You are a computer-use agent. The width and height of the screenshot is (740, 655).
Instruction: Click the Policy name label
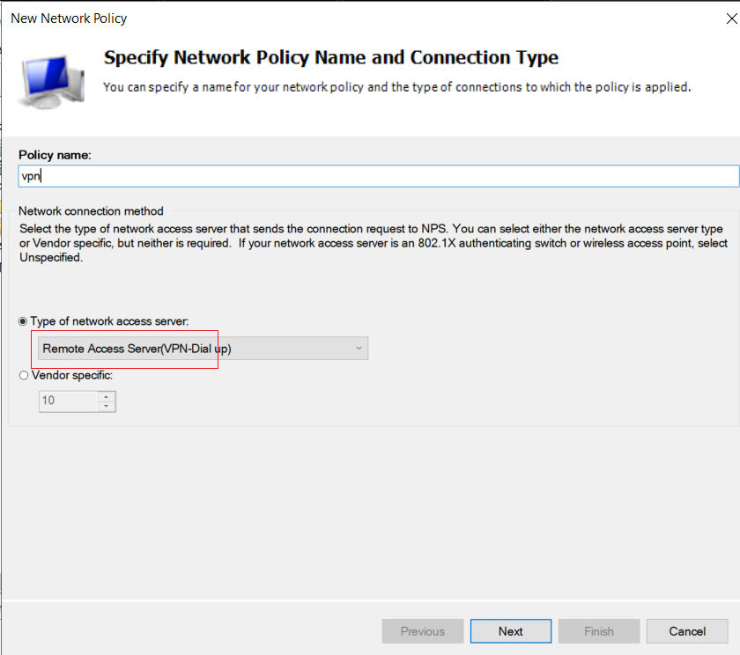(x=55, y=155)
